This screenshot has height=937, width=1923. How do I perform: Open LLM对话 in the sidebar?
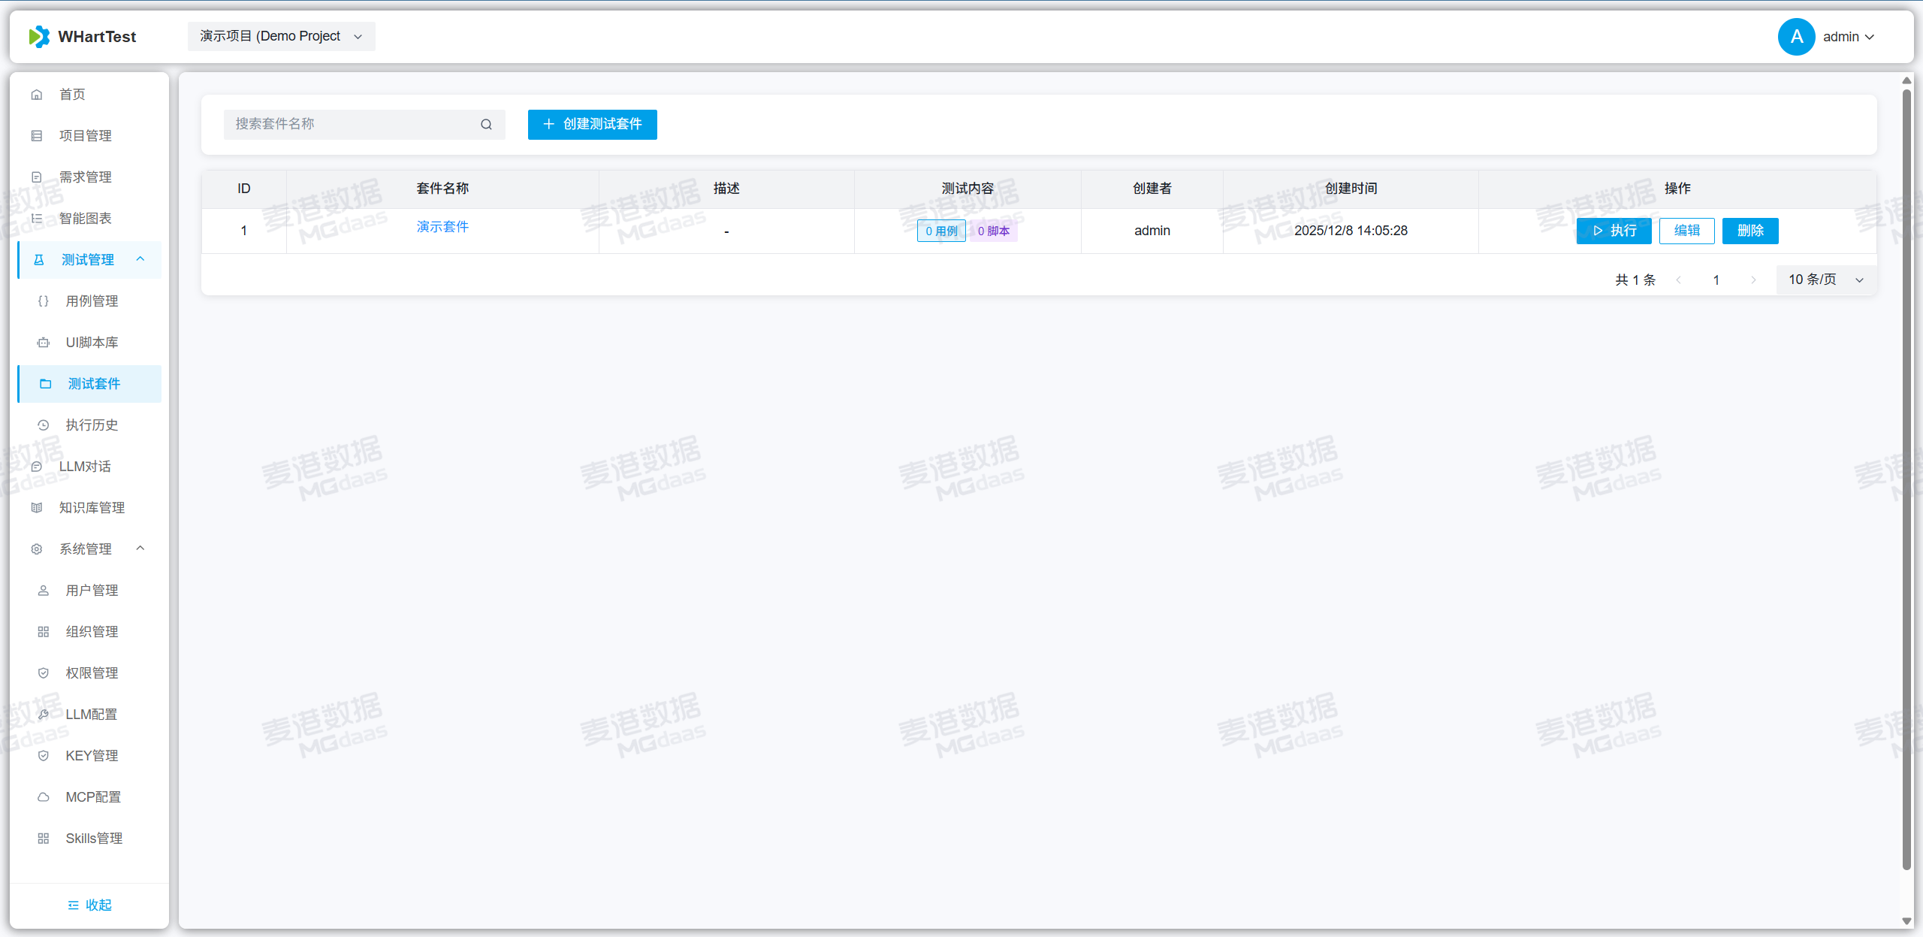tap(85, 467)
